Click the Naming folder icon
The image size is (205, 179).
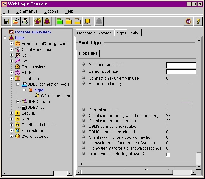18,119
